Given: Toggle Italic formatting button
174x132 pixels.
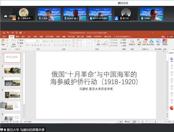Looking at the screenshot, I should click(x=30, y=45).
